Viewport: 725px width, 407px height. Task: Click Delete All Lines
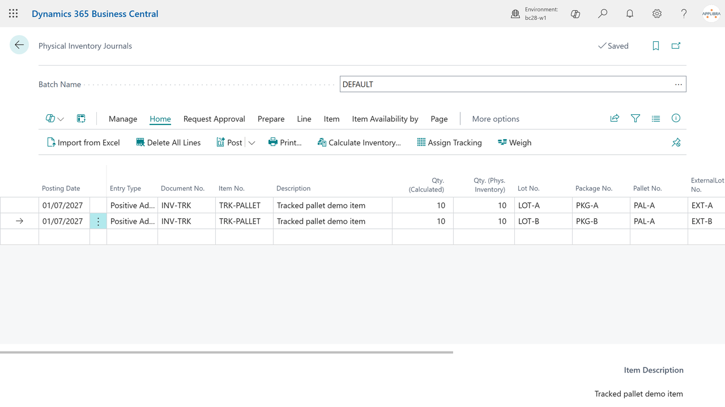coord(168,142)
